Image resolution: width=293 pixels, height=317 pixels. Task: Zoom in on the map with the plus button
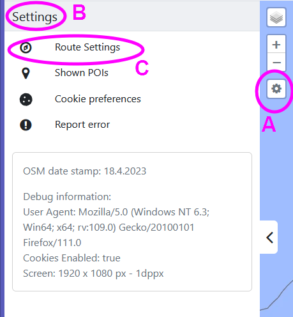276,45
